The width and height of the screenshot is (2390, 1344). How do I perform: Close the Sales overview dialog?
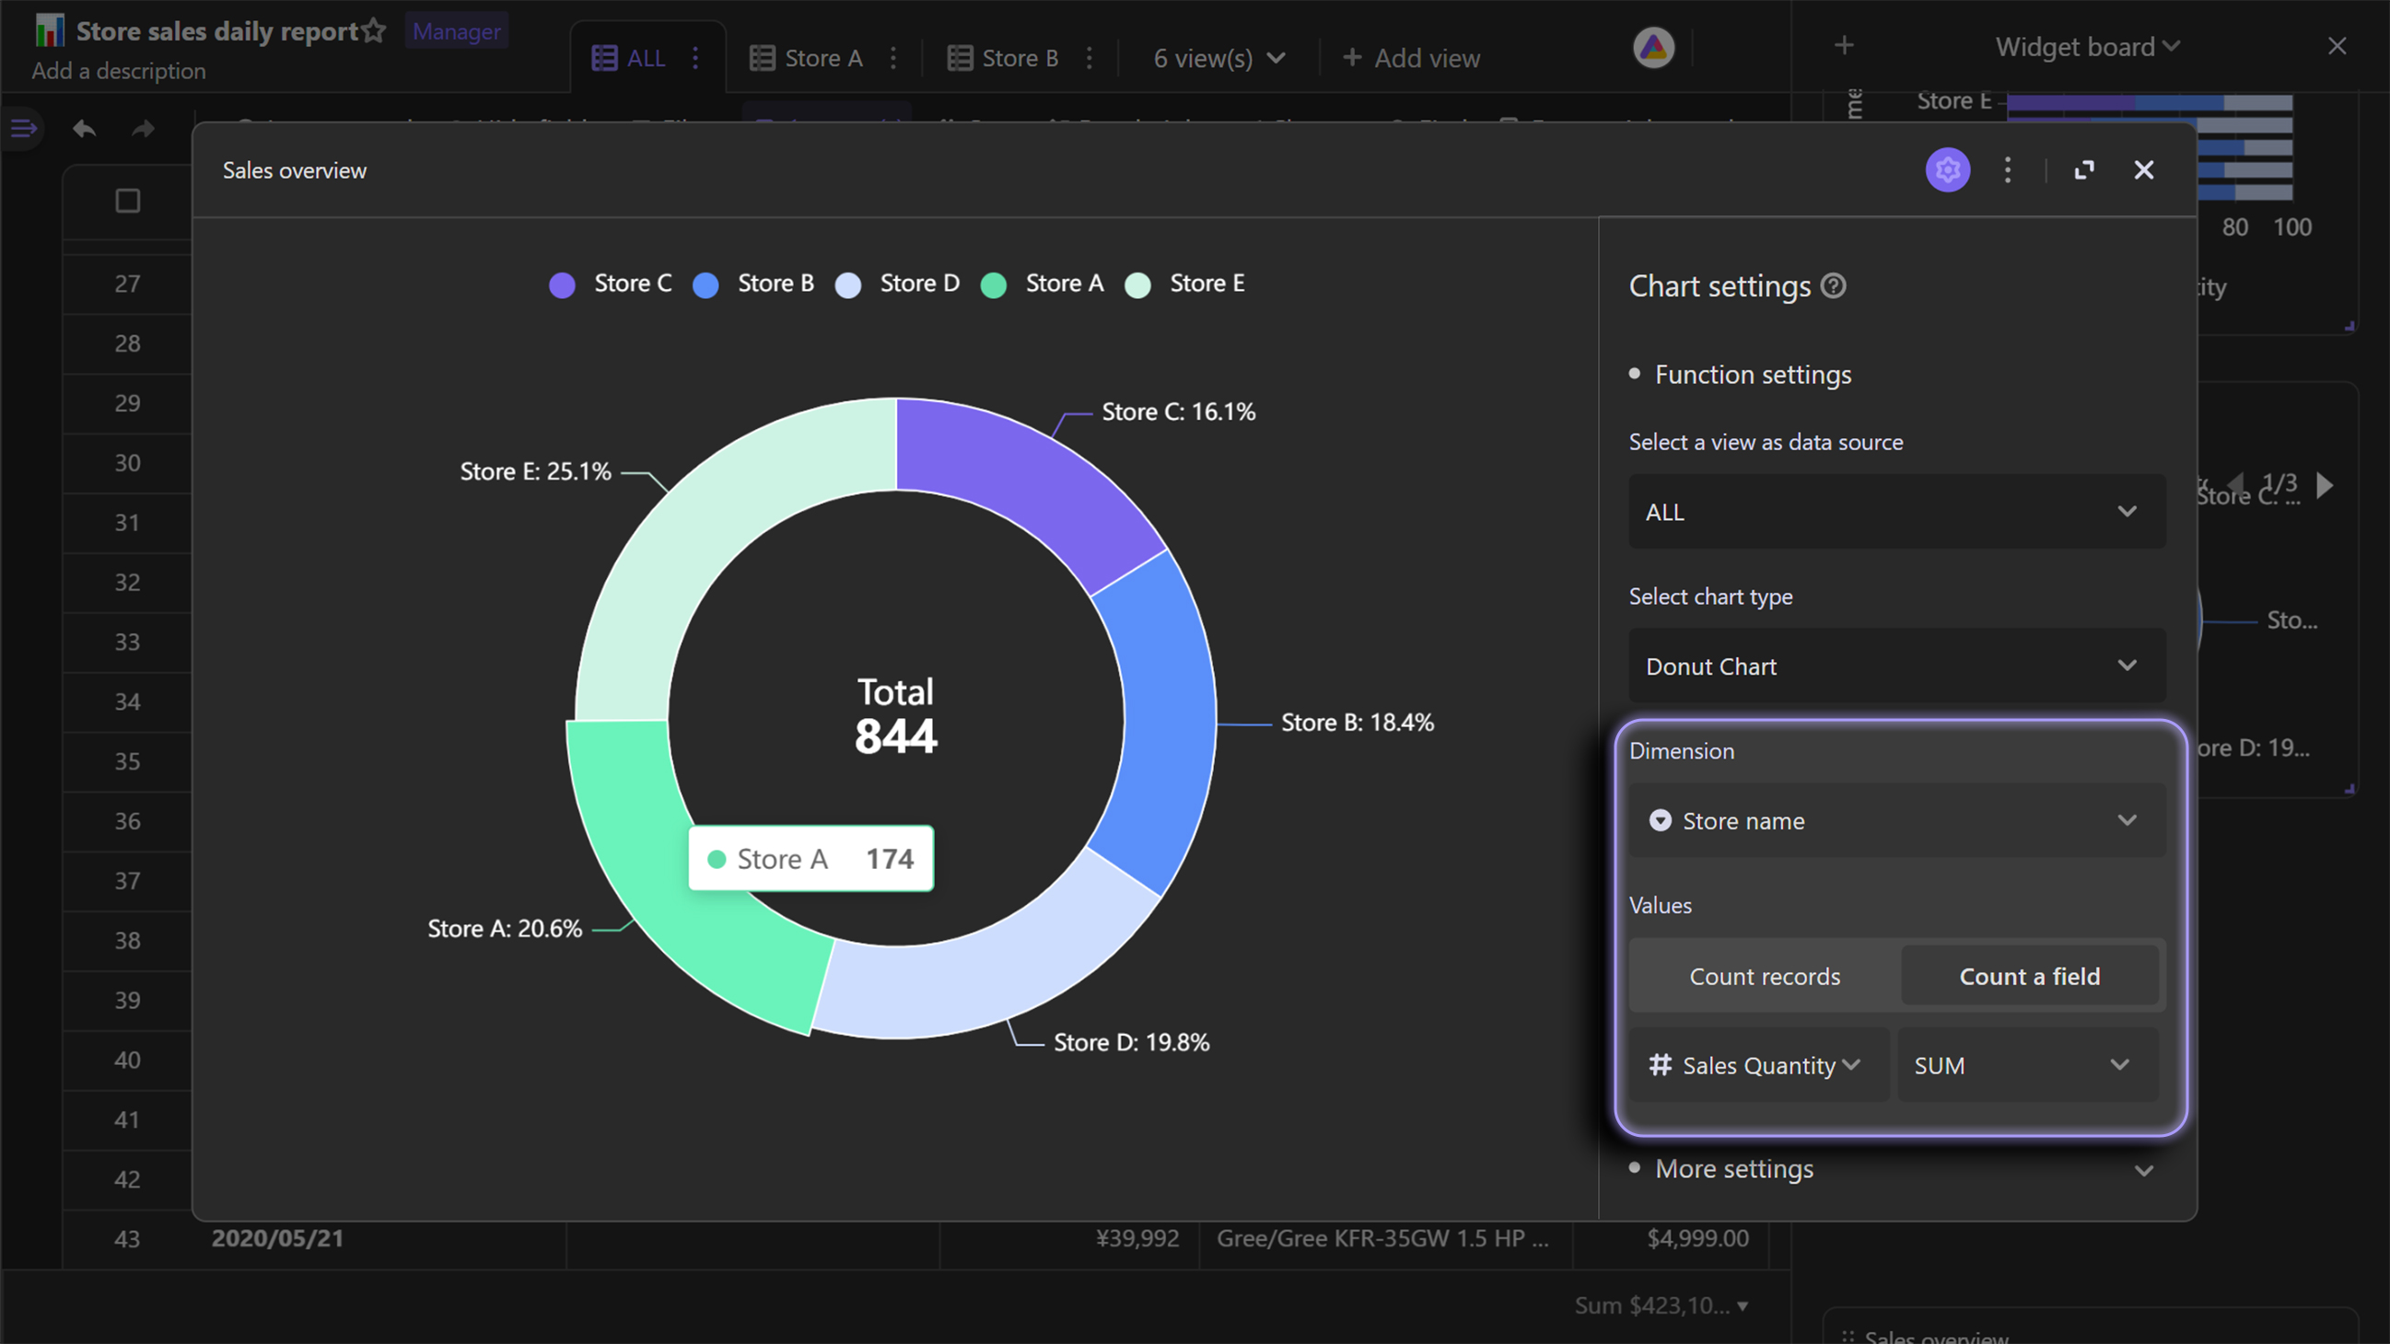[2144, 169]
